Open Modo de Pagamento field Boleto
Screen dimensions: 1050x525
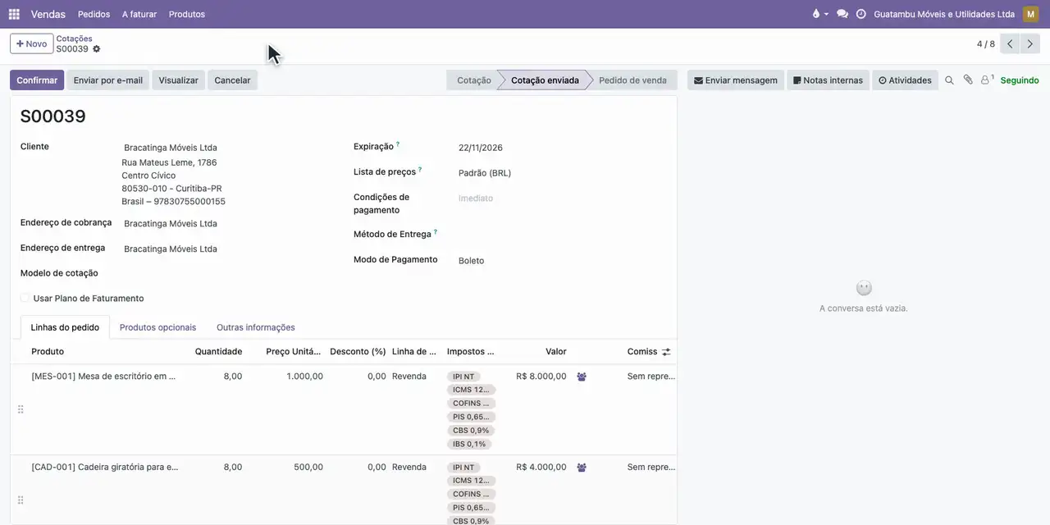(562, 261)
